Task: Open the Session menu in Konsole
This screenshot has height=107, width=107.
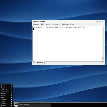Action: coord(36,24)
